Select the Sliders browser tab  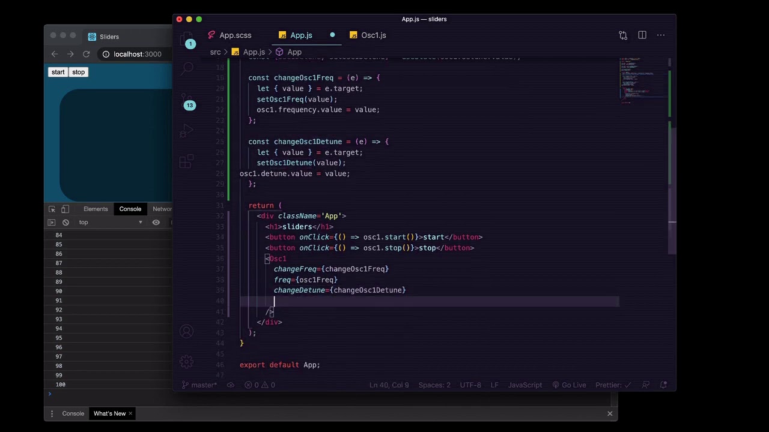click(126, 37)
